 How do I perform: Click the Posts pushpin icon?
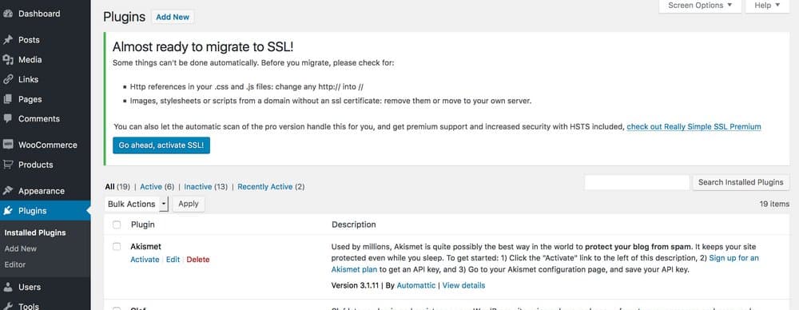pos(8,40)
